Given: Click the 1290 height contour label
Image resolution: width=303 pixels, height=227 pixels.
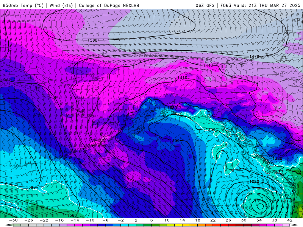Looking at the screenshot, I should pos(254,182).
